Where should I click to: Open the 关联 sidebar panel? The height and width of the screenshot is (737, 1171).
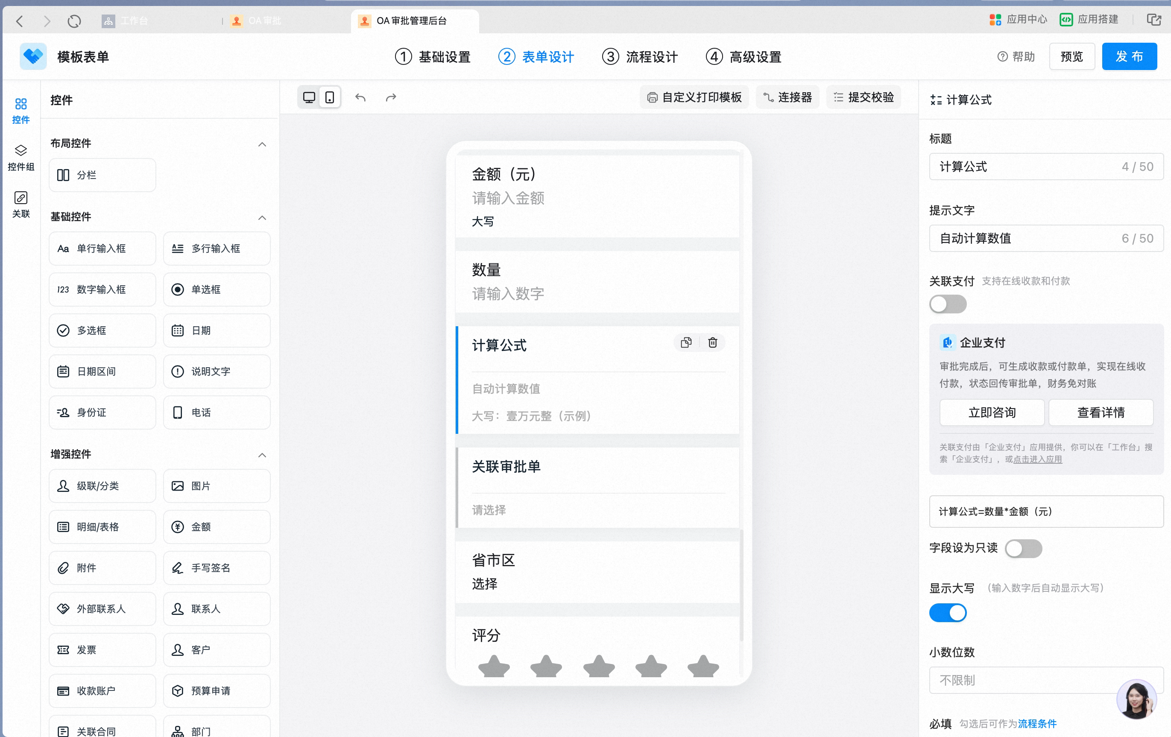[x=21, y=205]
